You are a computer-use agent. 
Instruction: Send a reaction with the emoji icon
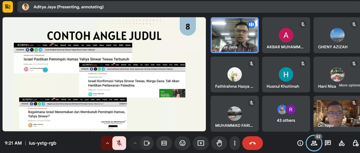183,143
